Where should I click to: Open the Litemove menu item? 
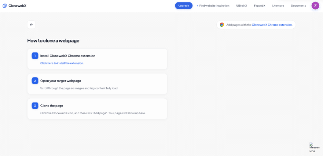tap(278, 6)
